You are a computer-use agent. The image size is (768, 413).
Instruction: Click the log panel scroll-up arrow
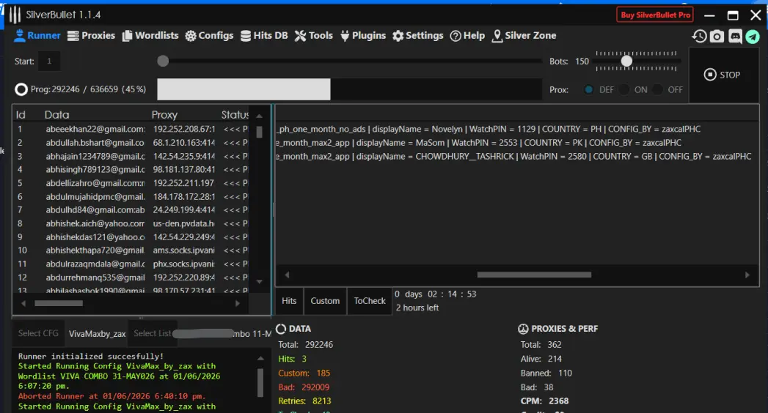260,359
